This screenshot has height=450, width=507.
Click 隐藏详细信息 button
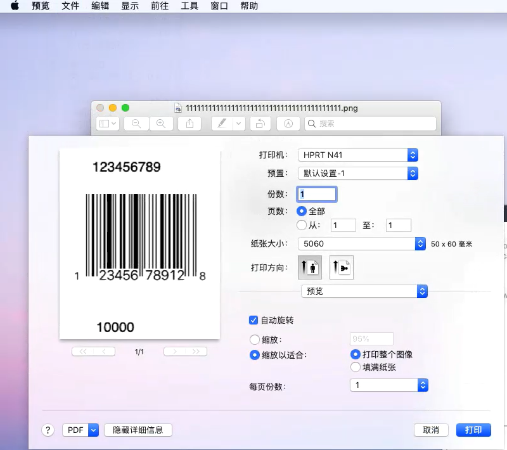[138, 430]
